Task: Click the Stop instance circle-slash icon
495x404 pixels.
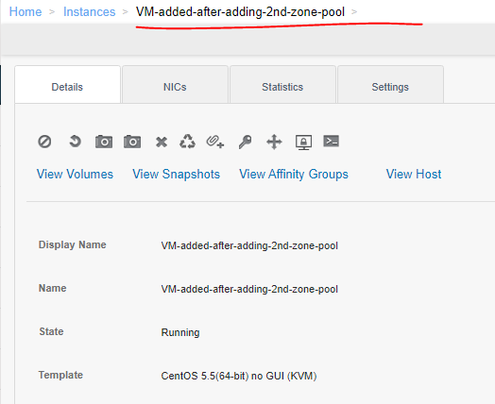Action: pos(44,142)
